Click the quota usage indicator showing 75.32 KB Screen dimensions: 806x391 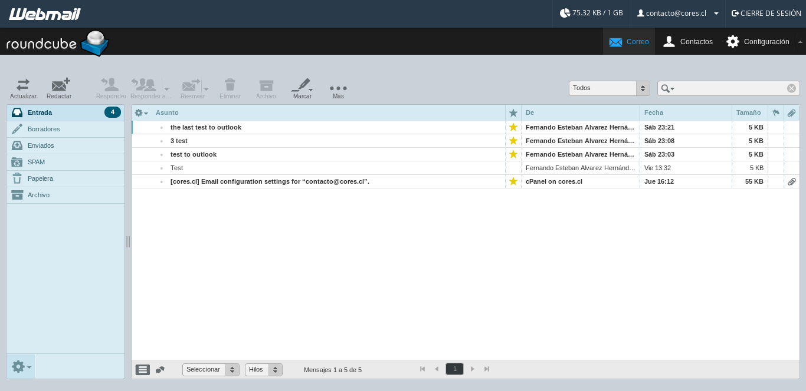pyautogui.click(x=590, y=12)
